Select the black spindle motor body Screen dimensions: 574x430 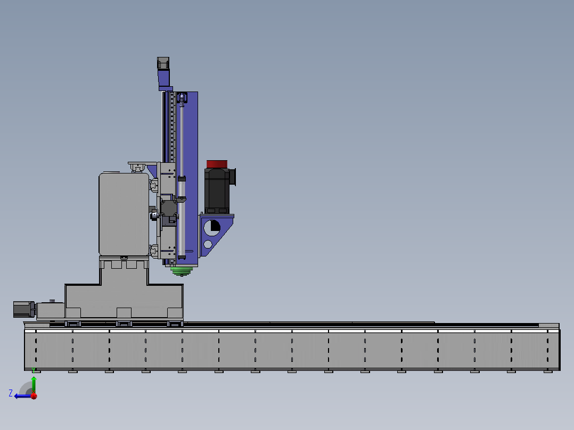coord(217,191)
